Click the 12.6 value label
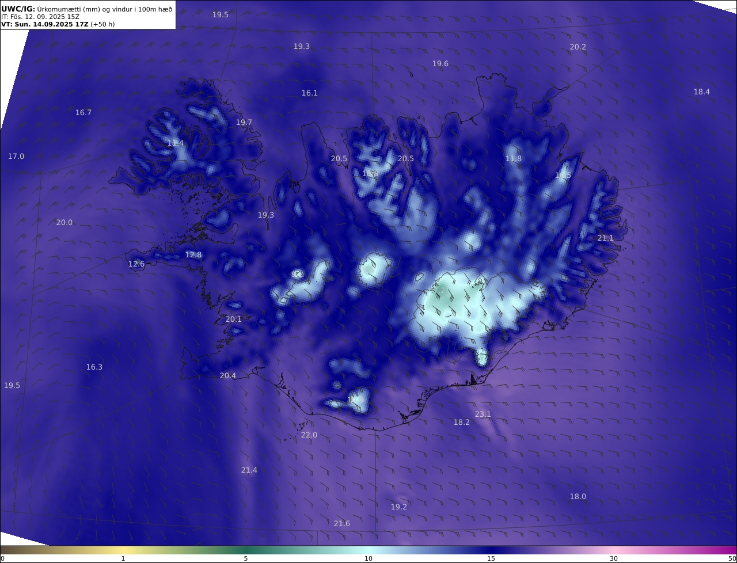Screen dimensions: 737x563 pyautogui.click(x=136, y=264)
